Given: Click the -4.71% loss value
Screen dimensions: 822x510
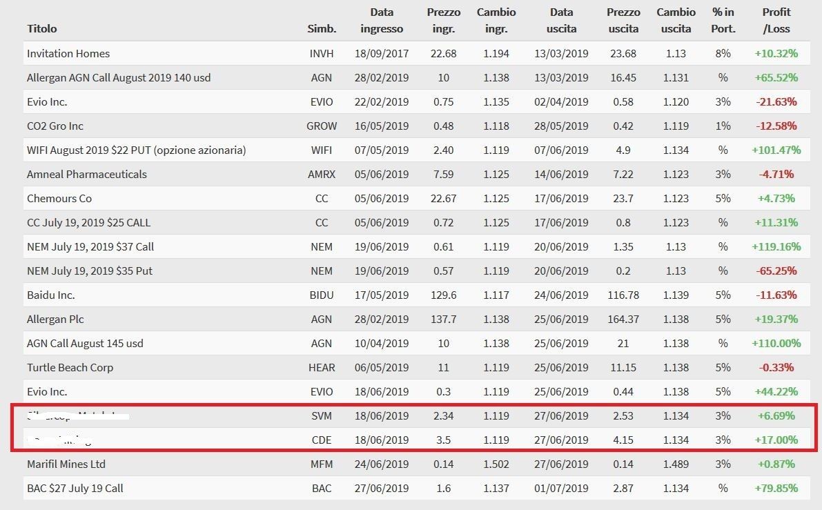Looking at the screenshot, I should point(776,174).
